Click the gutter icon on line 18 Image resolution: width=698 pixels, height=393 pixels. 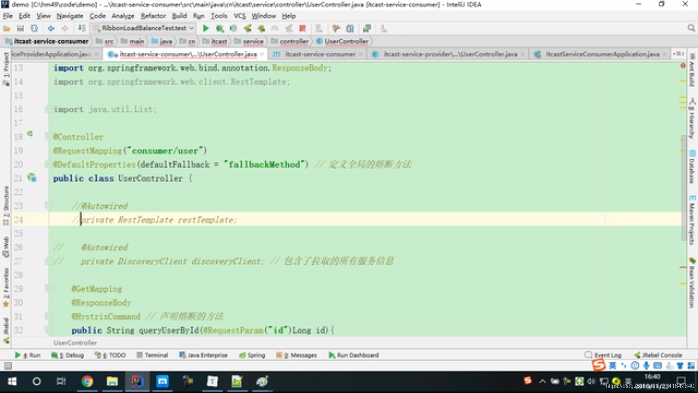point(30,134)
